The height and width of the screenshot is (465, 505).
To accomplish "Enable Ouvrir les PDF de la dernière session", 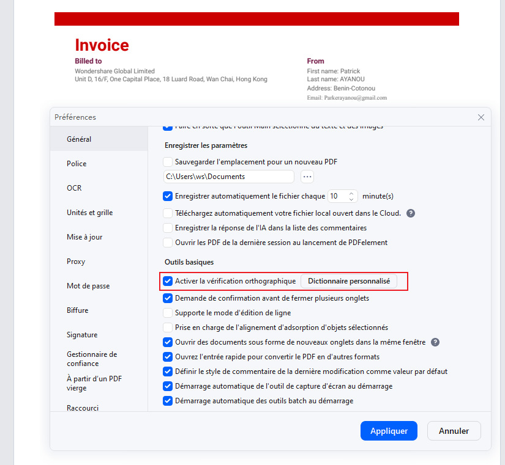I will [x=168, y=243].
